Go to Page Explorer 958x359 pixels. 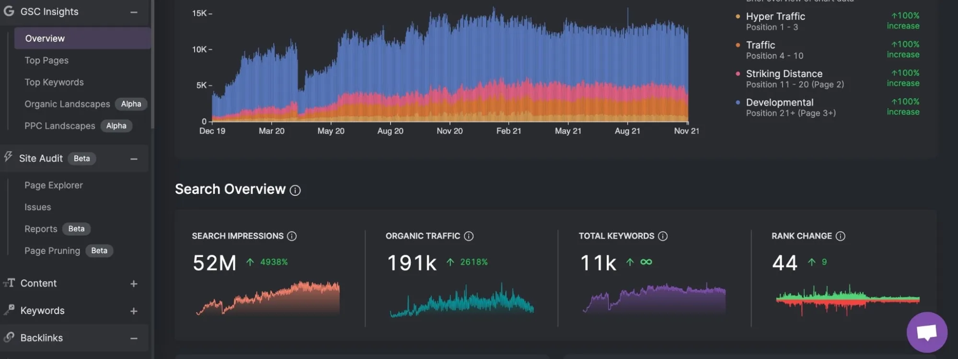(54, 185)
